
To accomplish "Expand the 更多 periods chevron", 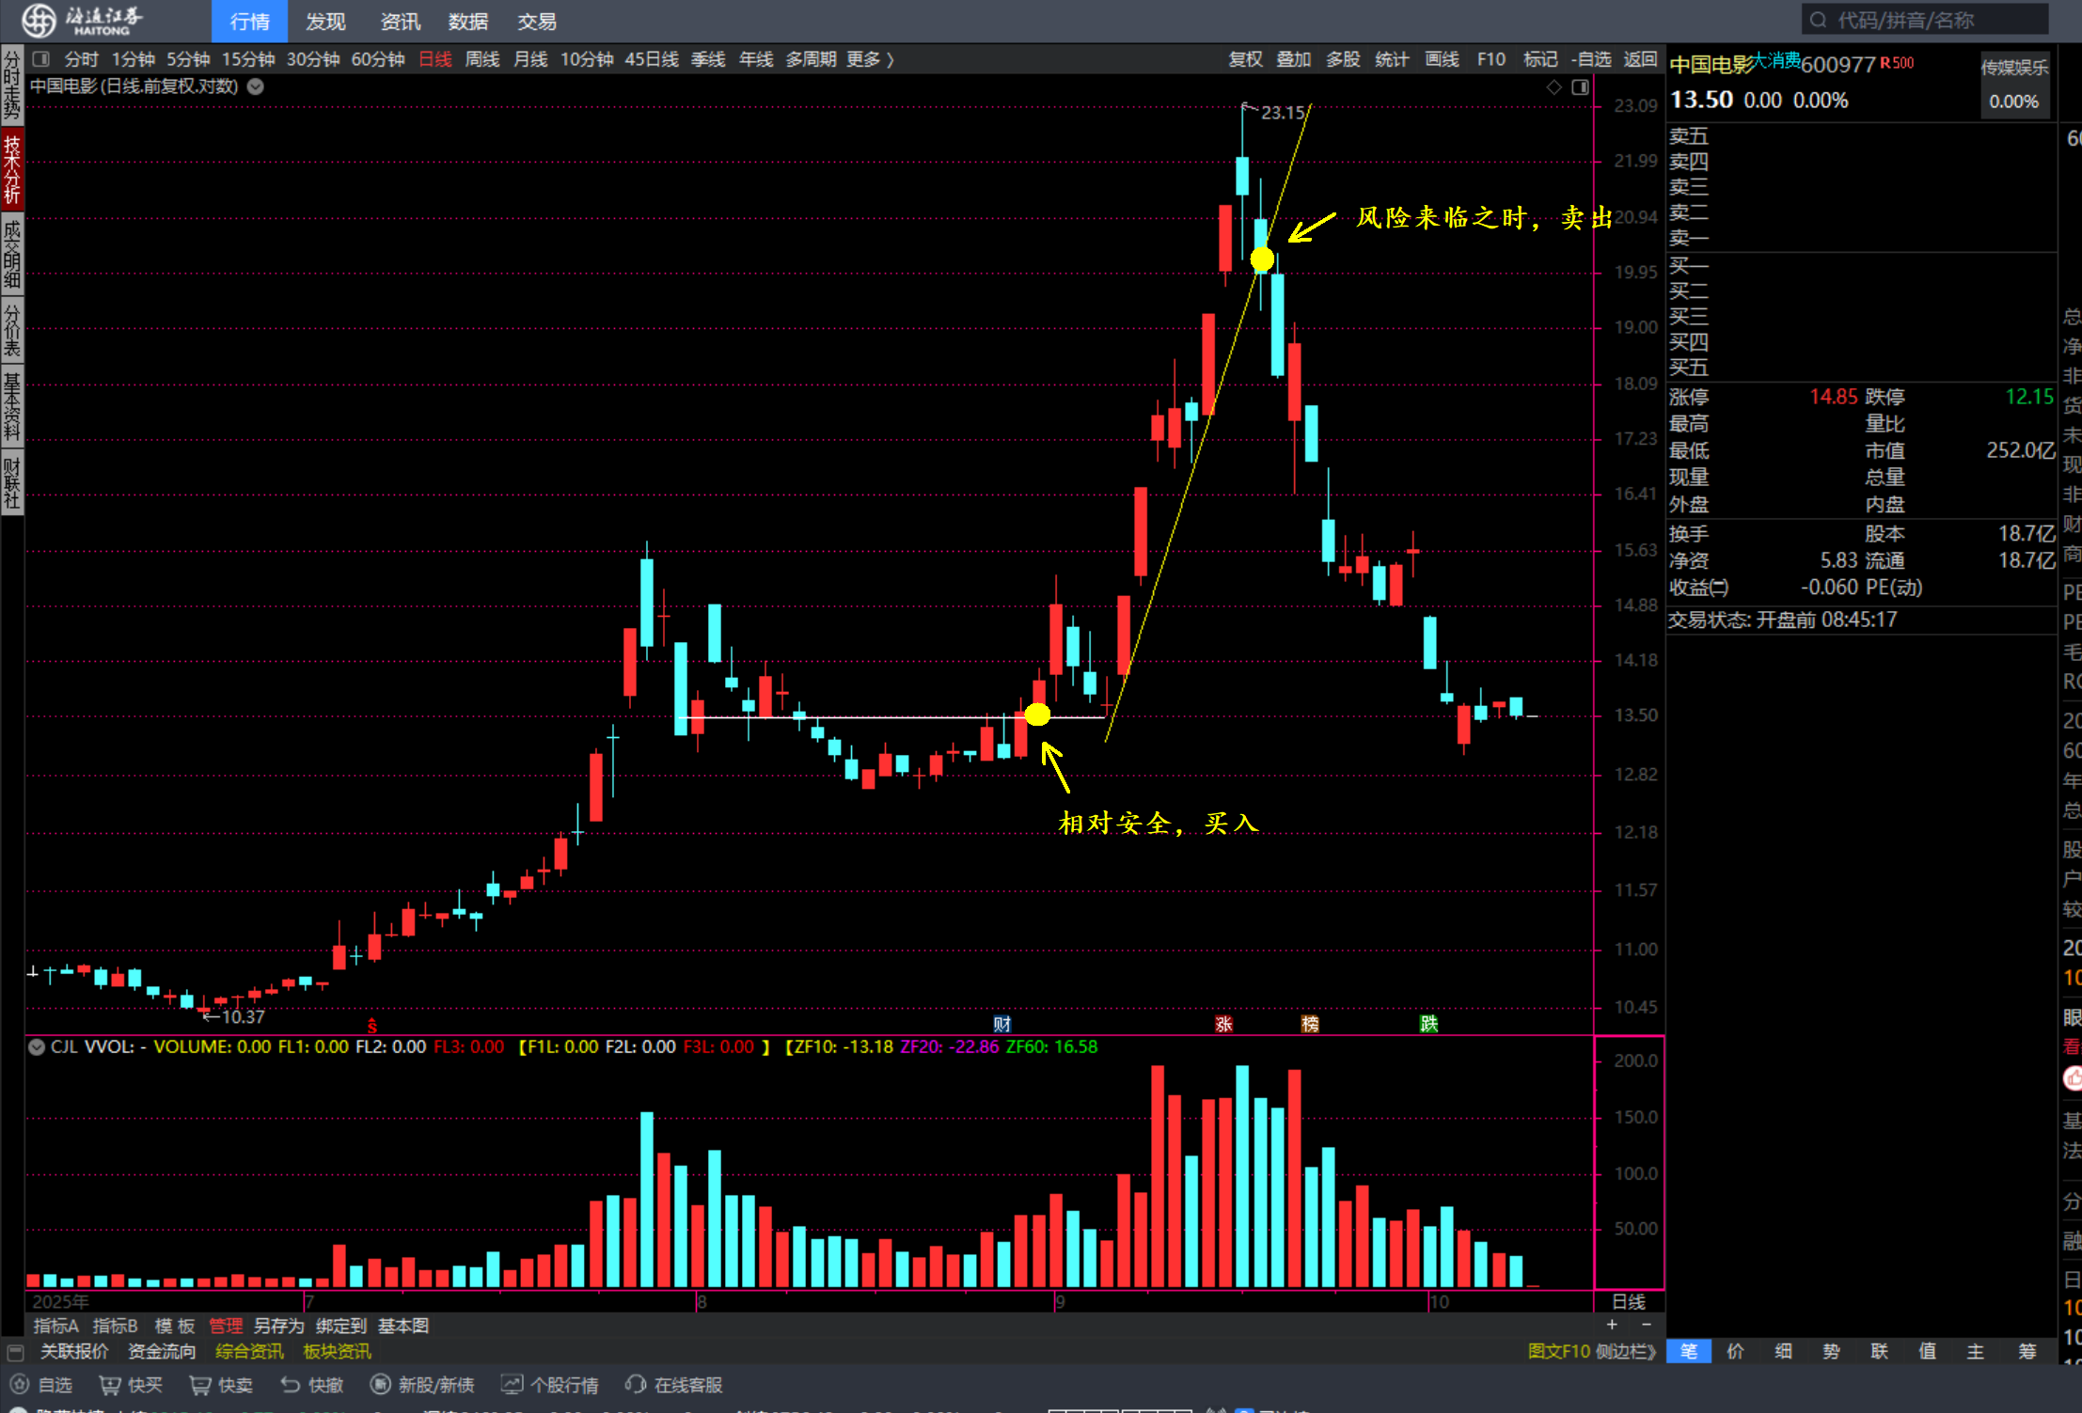I will coord(890,59).
